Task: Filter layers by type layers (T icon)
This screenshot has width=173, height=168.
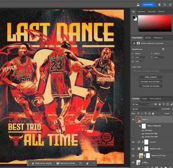Action: (x=164, y=104)
